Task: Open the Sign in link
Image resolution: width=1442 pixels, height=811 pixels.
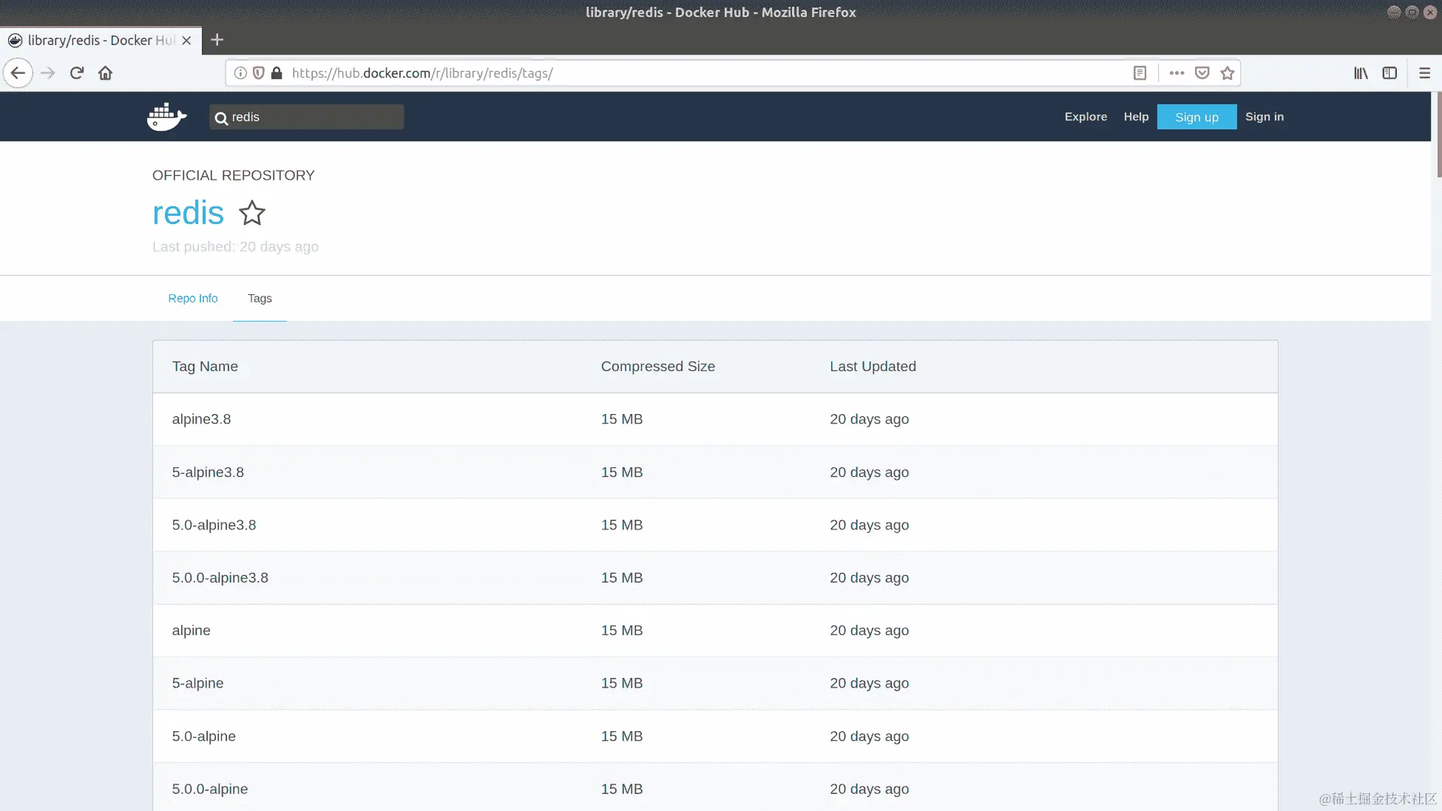Action: [1264, 117]
